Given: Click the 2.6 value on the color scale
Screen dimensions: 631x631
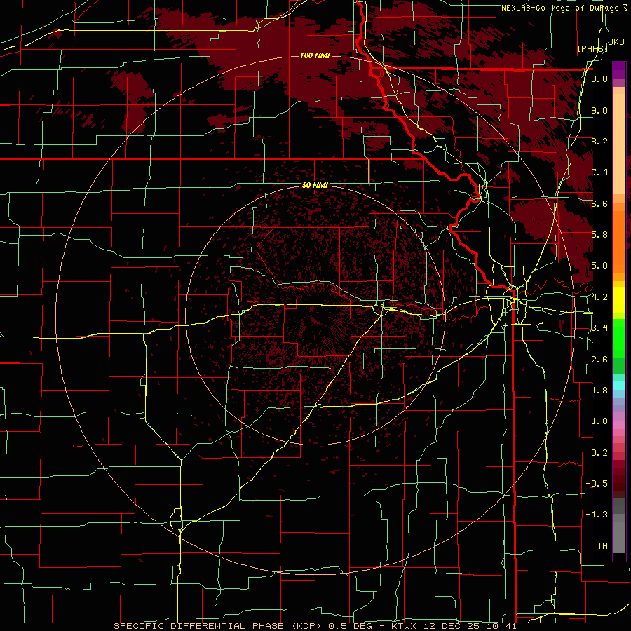Looking at the screenshot, I should click(x=599, y=360).
